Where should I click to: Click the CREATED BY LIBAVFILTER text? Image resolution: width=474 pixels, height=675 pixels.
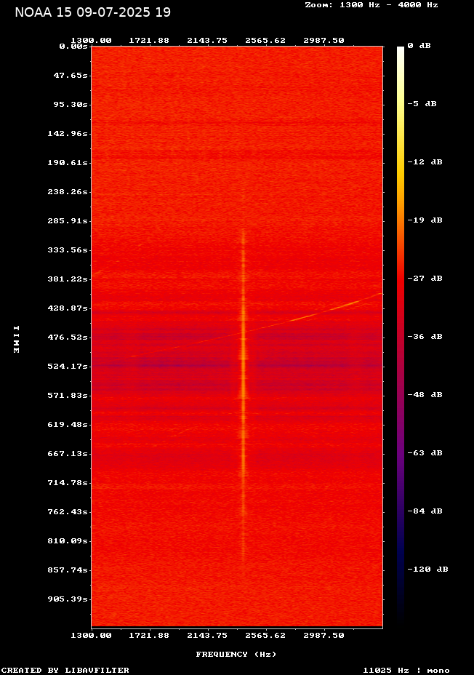click(x=65, y=670)
